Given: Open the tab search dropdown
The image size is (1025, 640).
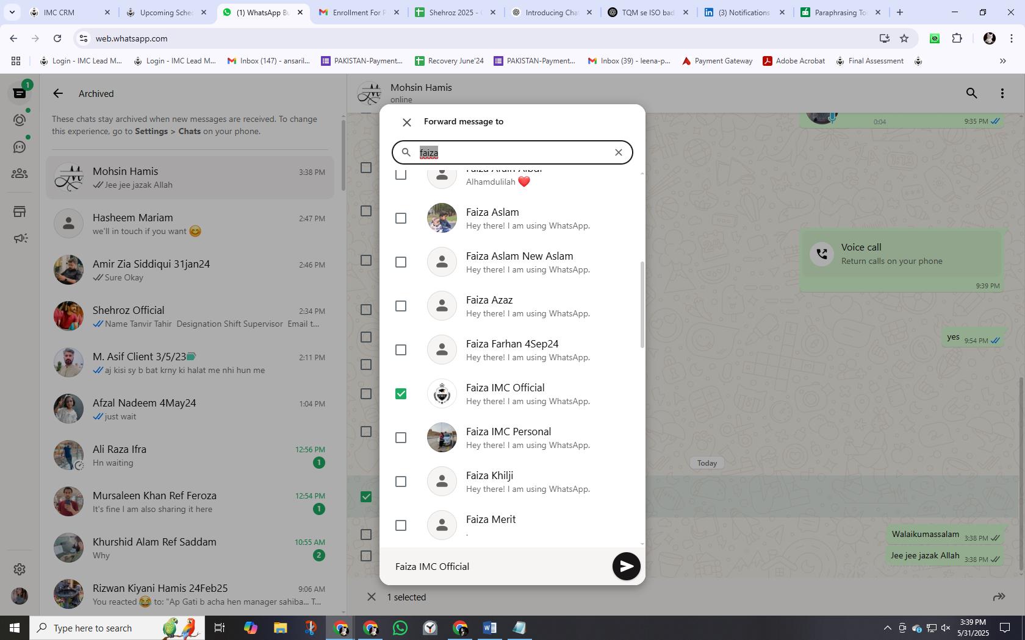Looking at the screenshot, I should (12, 12).
